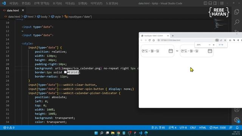Click the date.html breadcrumb segment
This screenshot has width=242, height=136.
point(14,17)
